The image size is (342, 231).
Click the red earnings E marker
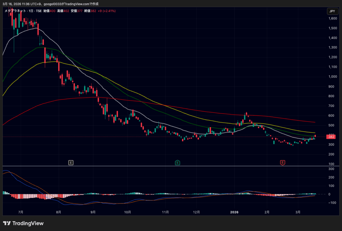(x=283, y=163)
